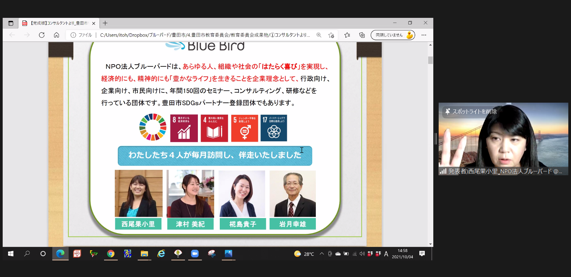Viewport: 571px width, 277px height.
Task: Click the photo of 西尾果小里
Action: coord(139,193)
